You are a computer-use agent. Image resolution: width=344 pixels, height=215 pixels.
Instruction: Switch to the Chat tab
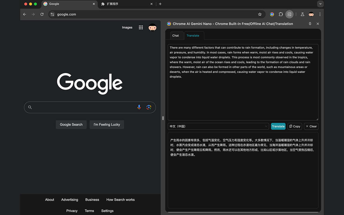(176, 35)
